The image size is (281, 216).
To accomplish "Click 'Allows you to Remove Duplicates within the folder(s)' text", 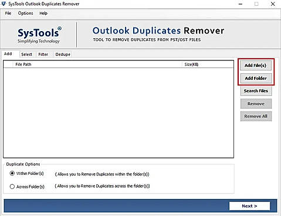I will [x=102, y=174].
